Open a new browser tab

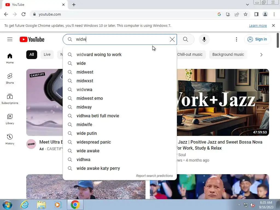(x=74, y=5)
